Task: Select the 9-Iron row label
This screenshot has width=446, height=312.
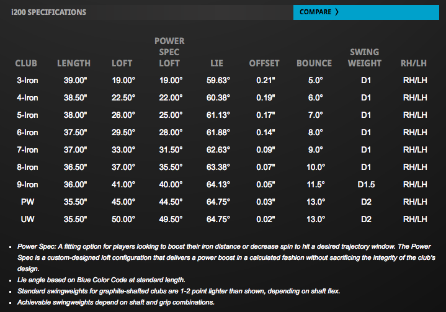Action: (27, 185)
